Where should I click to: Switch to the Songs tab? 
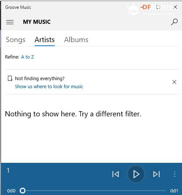pyautogui.click(x=16, y=40)
